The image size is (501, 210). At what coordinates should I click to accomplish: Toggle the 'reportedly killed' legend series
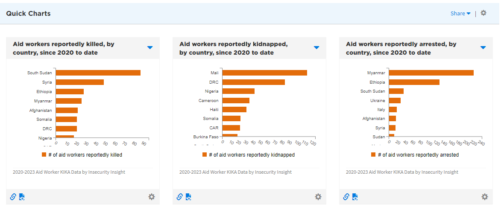pos(82,155)
